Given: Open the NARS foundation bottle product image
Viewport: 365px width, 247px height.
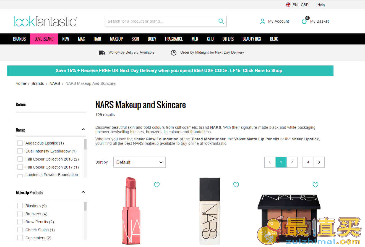Looking at the screenshot, I should click(210, 211).
